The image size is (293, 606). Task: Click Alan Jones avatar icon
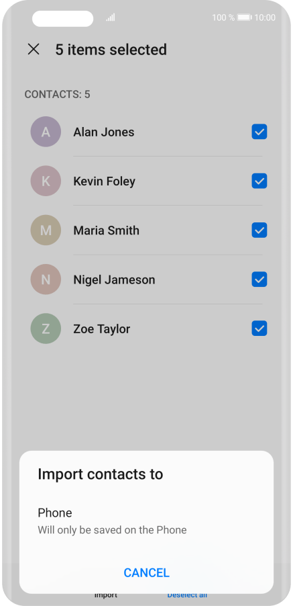[46, 132]
